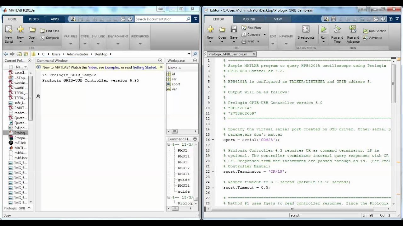Click Desktop in the folder path
The width and height of the screenshot is (403, 226).
(x=101, y=54)
